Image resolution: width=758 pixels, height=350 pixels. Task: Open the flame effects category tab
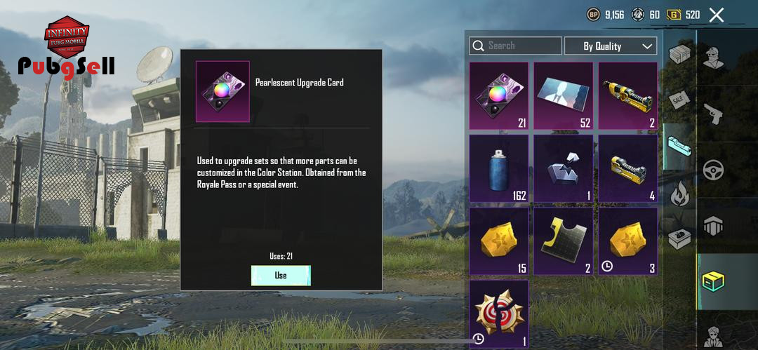pyautogui.click(x=679, y=194)
